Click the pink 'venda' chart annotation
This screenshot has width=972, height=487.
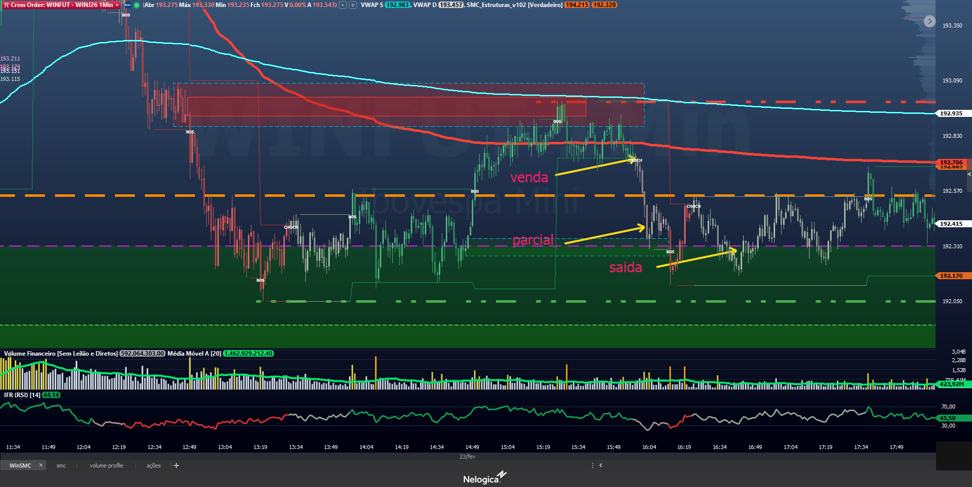529,177
